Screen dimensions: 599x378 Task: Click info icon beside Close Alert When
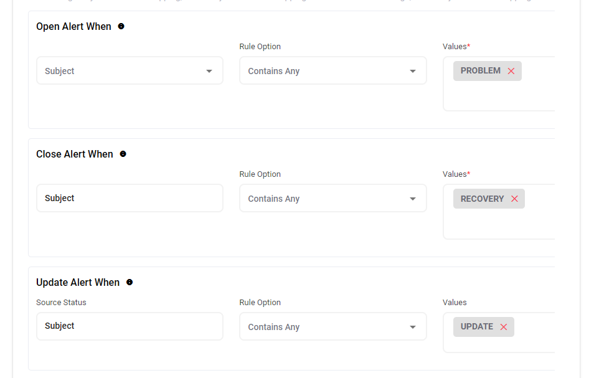123,154
